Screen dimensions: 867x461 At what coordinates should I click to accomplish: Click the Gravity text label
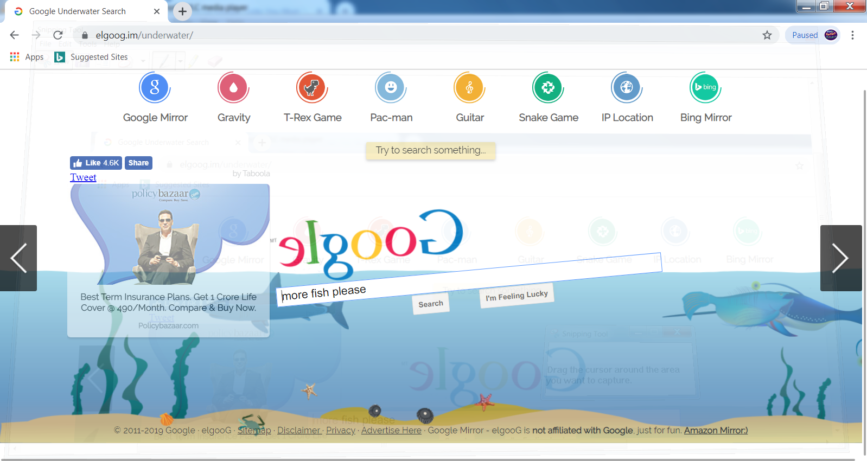pyautogui.click(x=234, y=118)
